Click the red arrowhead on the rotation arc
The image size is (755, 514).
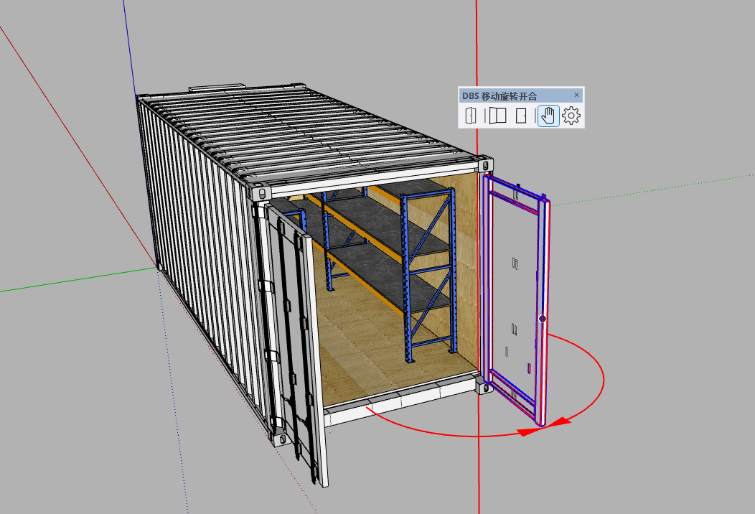coord(531,431)
